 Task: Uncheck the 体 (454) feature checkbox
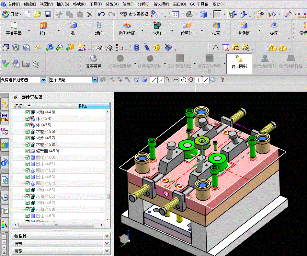(x=28, y=119)
